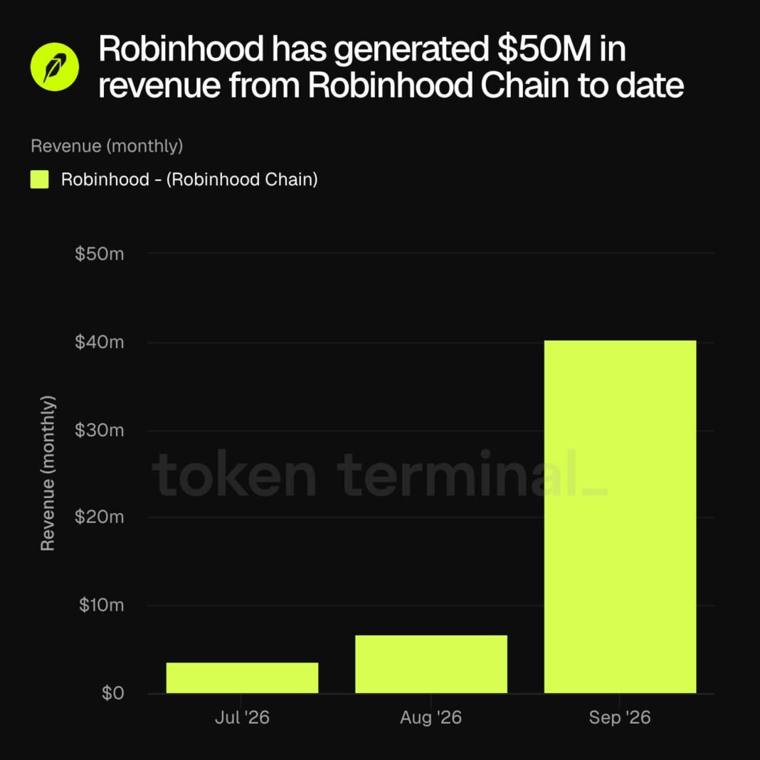The height and width of the screenshot is (760, 760).
Task: Select the Robinhood Chain legend label
Action: (x=189, y=180)
